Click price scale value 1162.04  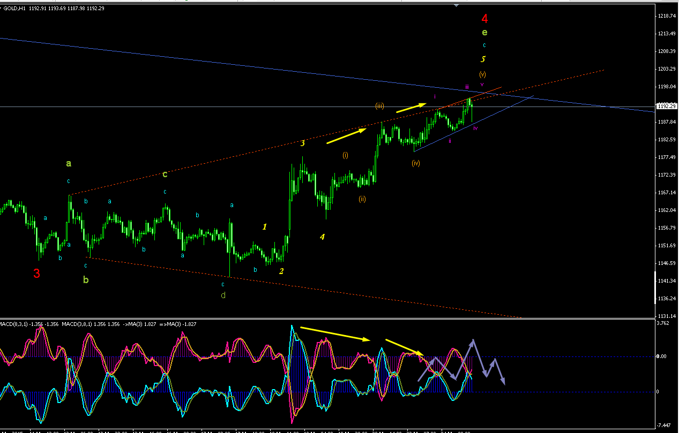(666, 210)
